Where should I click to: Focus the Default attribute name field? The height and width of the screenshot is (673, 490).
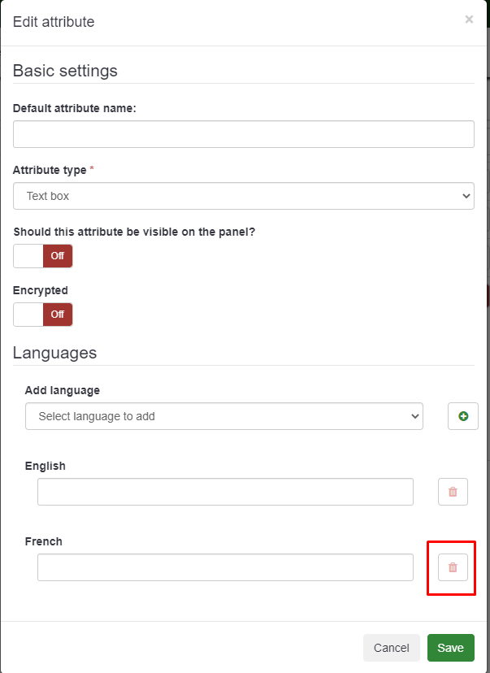point(244,134)
